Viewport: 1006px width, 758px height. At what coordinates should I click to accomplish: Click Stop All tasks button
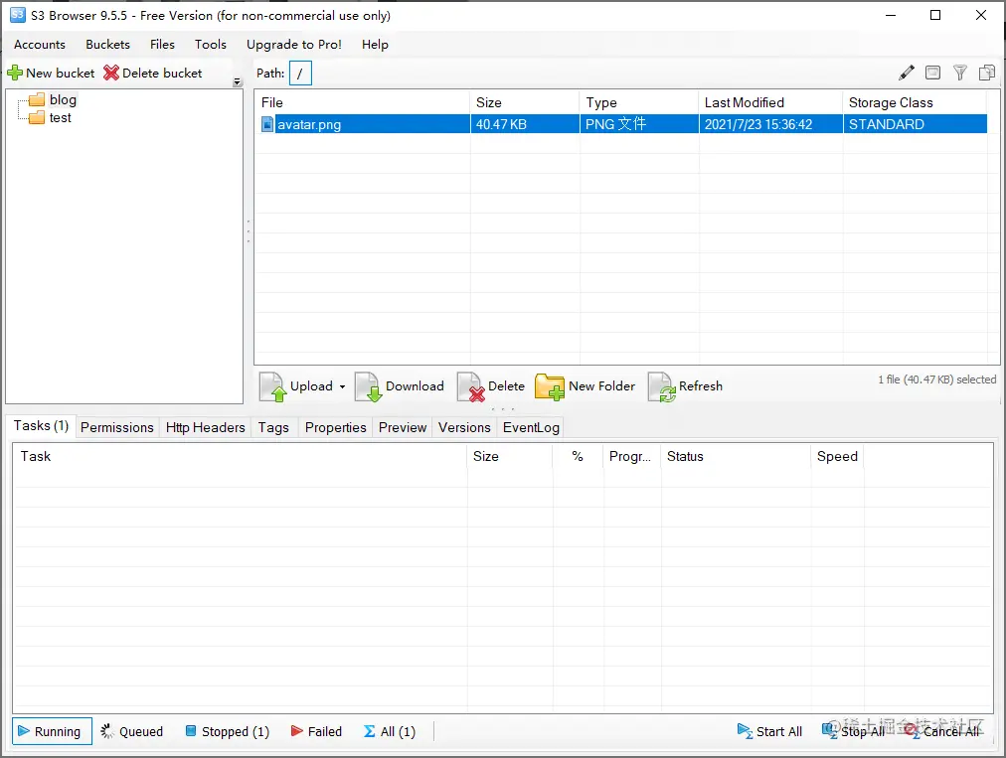click(853, 731)
